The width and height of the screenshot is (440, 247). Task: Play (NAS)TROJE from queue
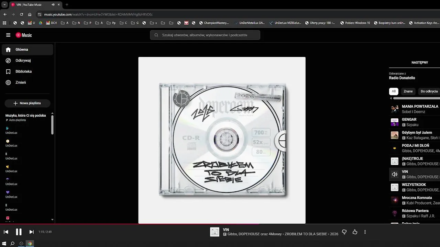[415, 161]
